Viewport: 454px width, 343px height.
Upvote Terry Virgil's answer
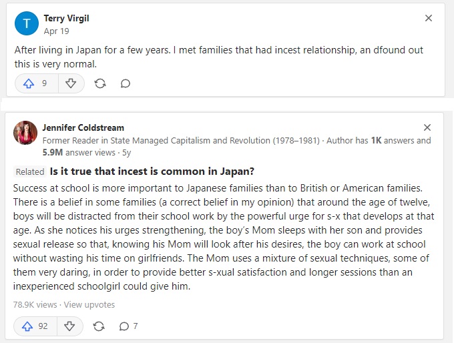[x=36, y=83]
